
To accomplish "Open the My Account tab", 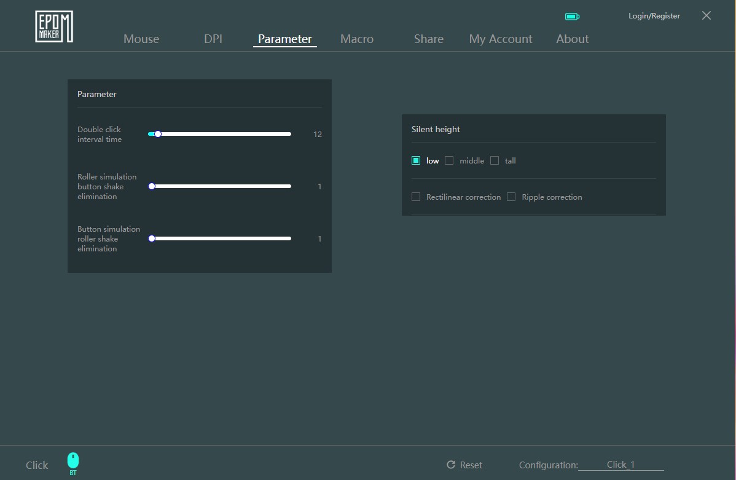I will 500,39.
